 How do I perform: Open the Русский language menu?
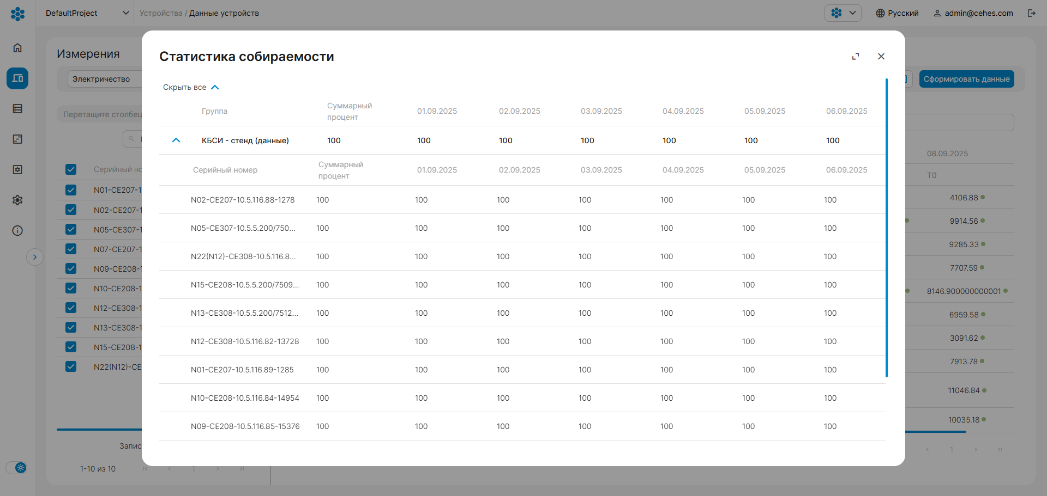coord(897,13)
